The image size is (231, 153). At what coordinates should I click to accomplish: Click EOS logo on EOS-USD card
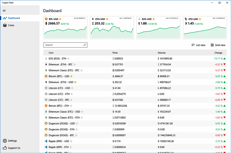click(139, 19)
